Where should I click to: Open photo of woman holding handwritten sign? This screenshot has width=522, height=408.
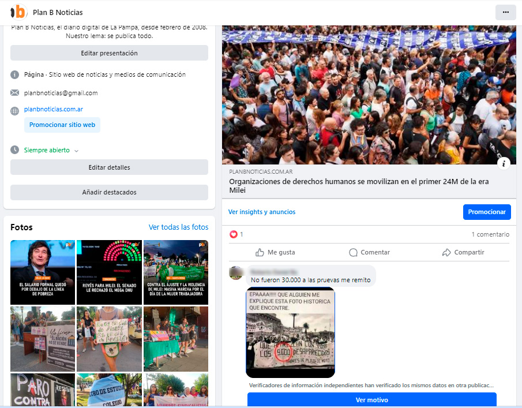(x=109, y=339)
